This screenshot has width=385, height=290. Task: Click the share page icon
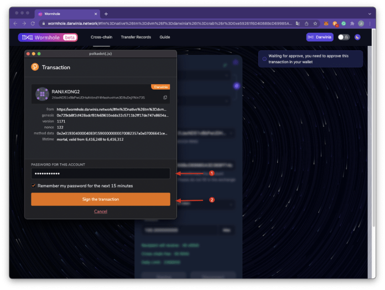306,24
